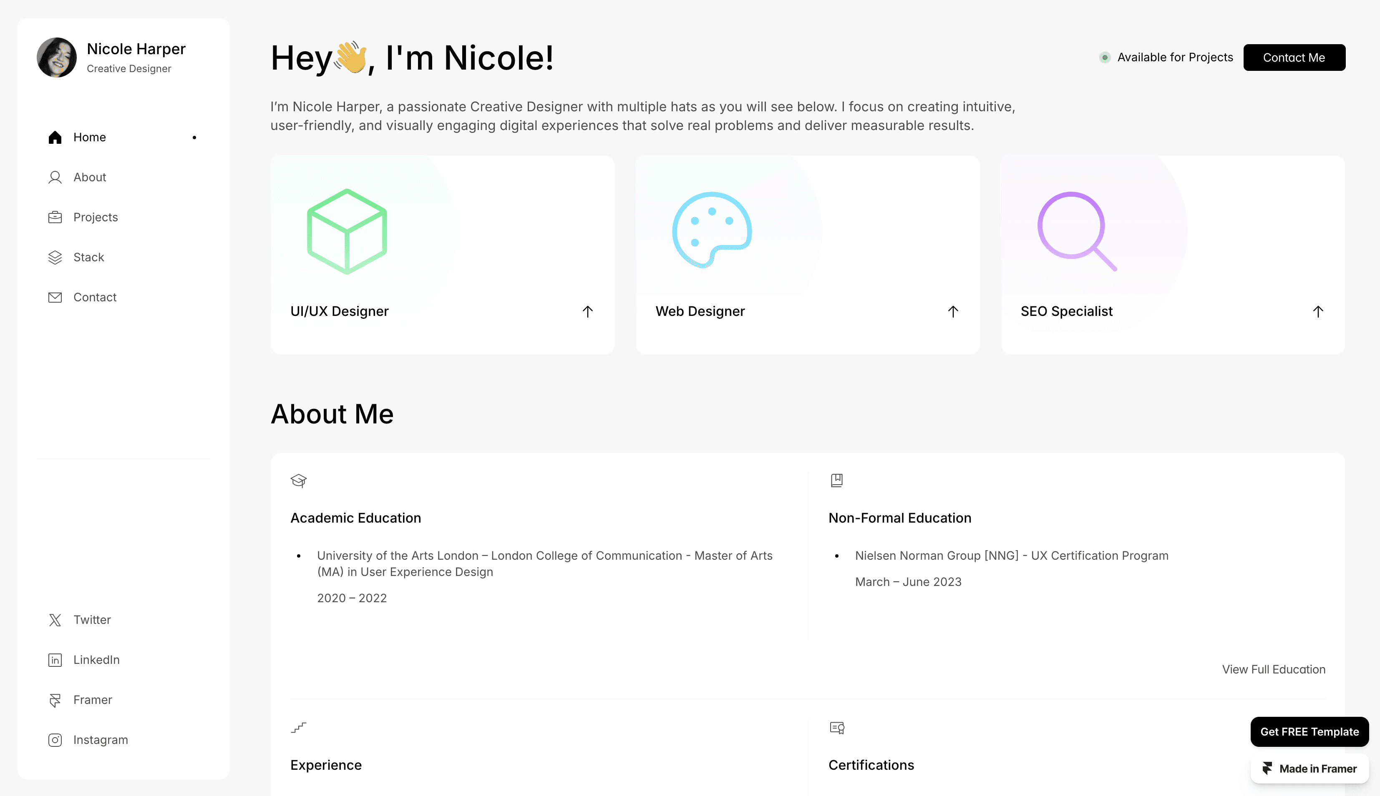Go to the Stack menu item
The image size is (1380, 796).
tap(88, 257)
